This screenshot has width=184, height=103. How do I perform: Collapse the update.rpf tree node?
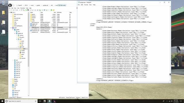point(15,33)
